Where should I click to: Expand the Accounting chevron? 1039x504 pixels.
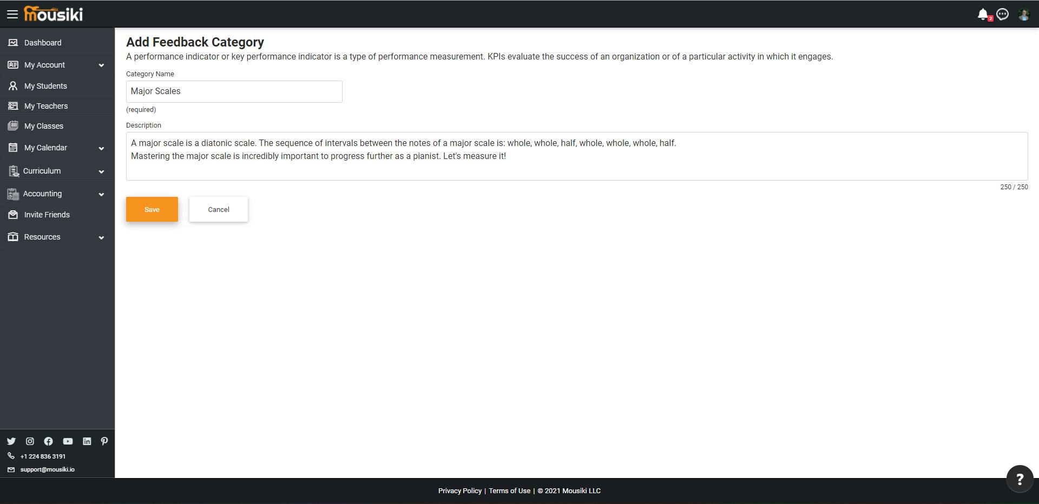coord(101,194)
